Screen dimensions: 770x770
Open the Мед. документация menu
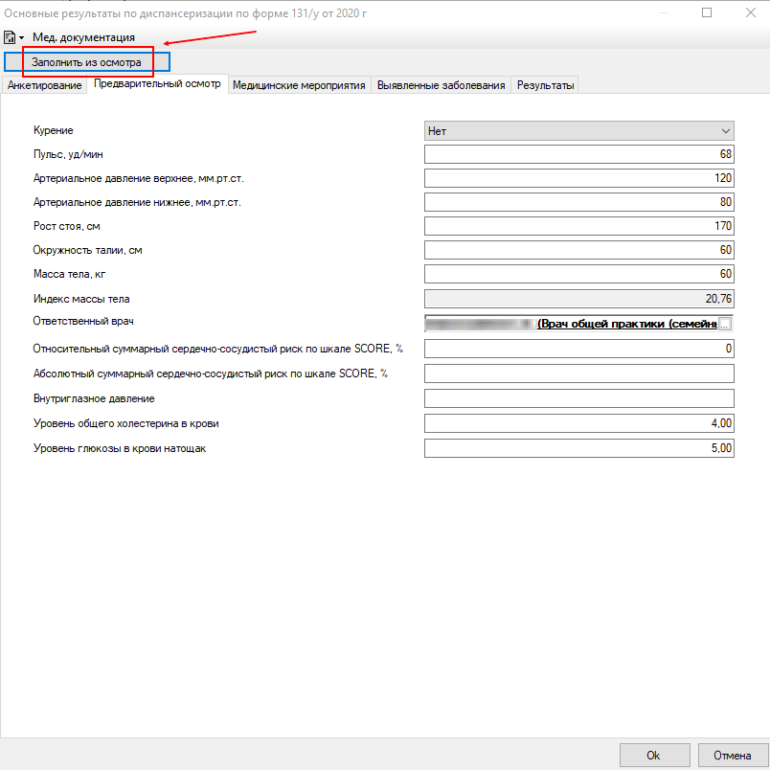pyautogui.click(x=83, y=37)
